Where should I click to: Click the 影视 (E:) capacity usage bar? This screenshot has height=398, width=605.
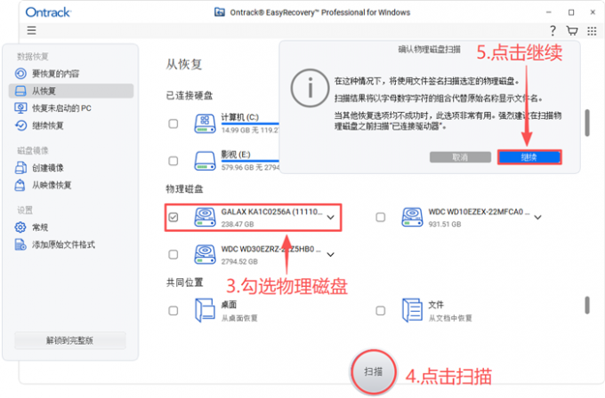250,161
